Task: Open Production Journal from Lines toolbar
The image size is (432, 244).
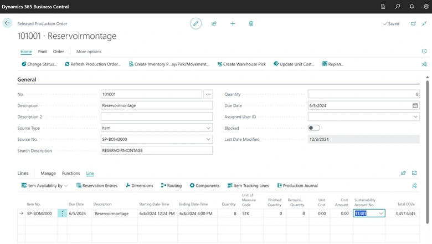Action: (297, 186)
